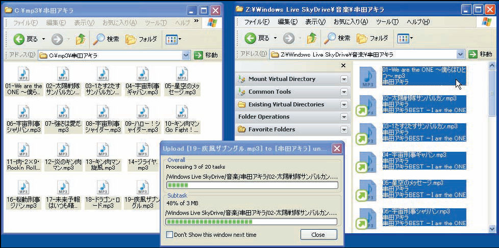The height and width of the screenshot is (248, 499).
Task: Check Don't Show this window next time
Action: tap(169, 235)
